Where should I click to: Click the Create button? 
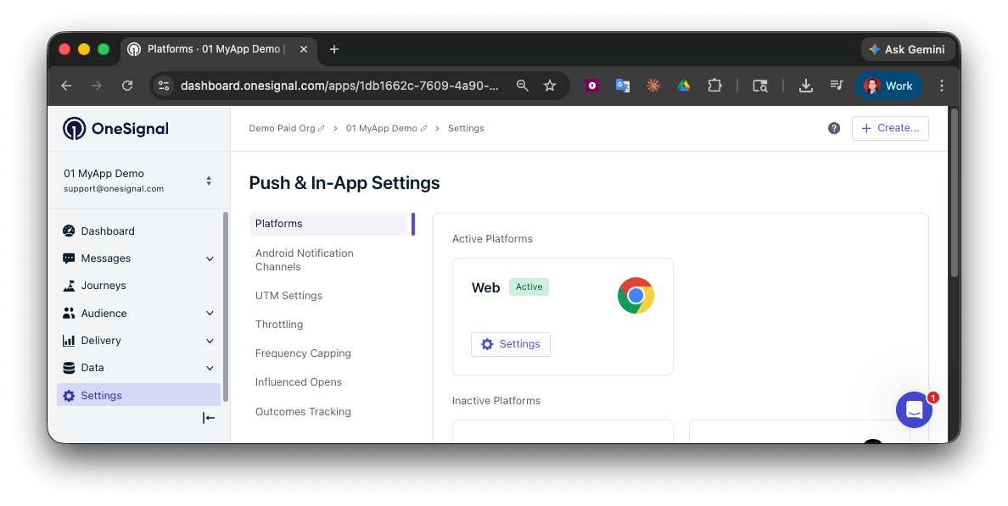(x=890, y=128)
